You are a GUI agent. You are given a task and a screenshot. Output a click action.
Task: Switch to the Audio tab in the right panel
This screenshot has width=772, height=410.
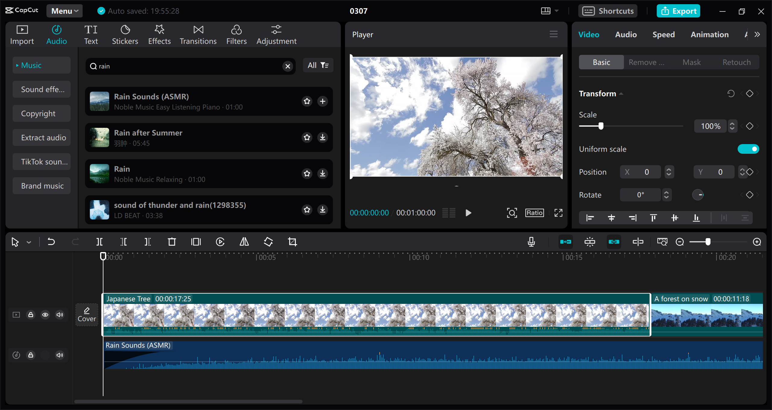click(625, 34)
